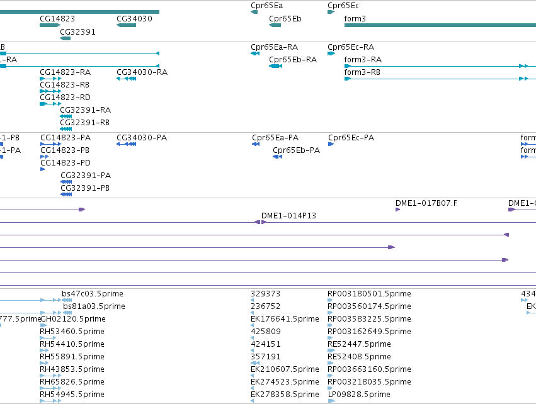
Task: Click protein label Cpr65Ea-PA
Action: tap(275, 138)
